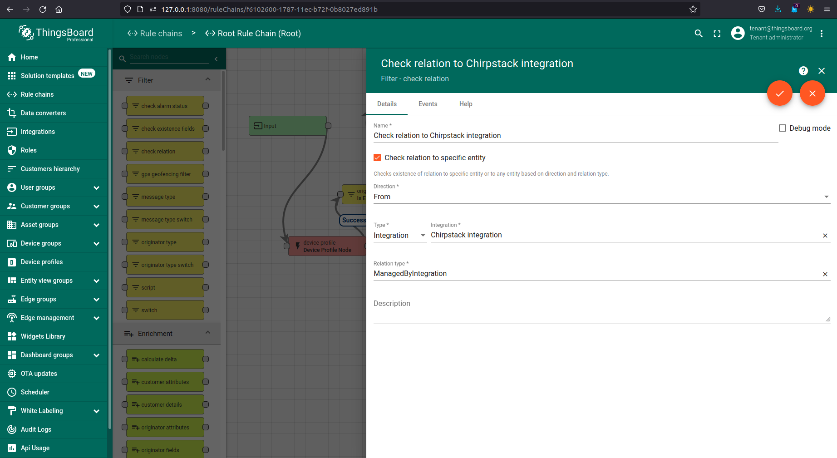The height and width of the screenshot is (458, 837).
Task: Open Solution templates grid icon
Action: click(x=12, y=76)
